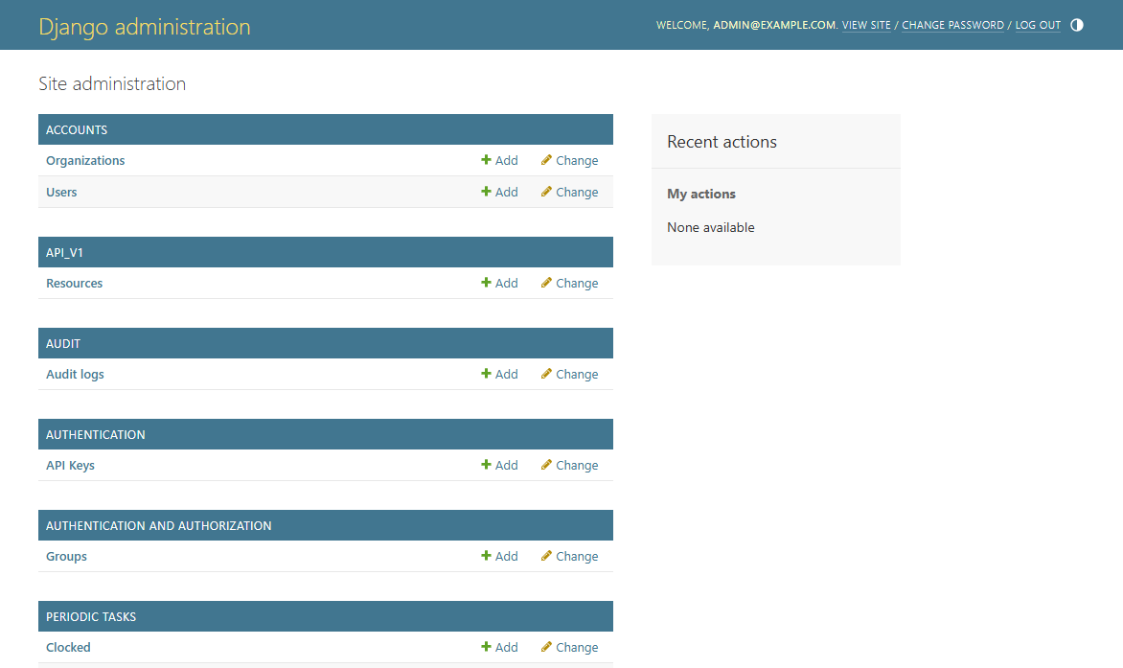Click the Change Password link
The width and height of the screenshot is (1123, 668).
coord(952,26)
